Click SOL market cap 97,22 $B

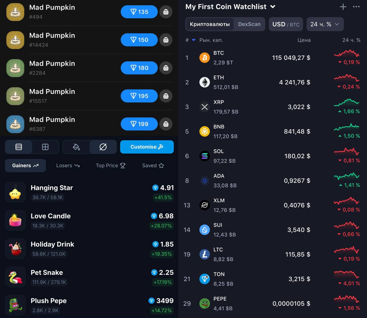point(225,161)
